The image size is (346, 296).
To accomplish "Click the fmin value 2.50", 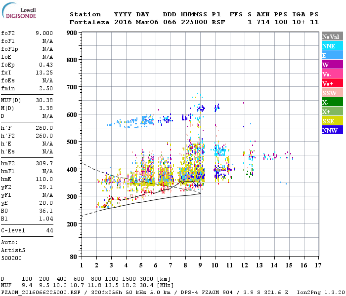I will [46, 88].
